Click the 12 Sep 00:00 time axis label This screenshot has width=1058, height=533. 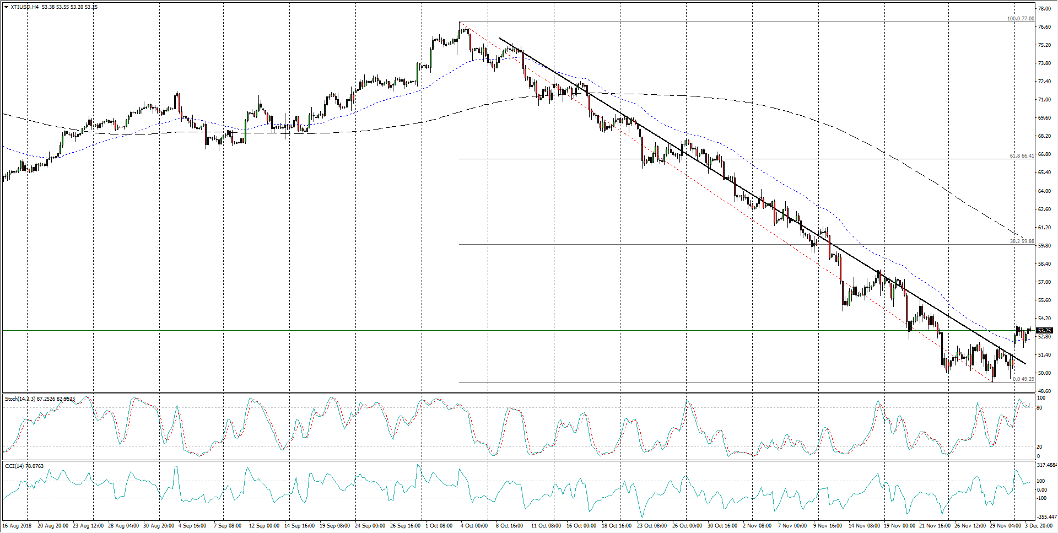pyautogui.click(x=264, y=526)
